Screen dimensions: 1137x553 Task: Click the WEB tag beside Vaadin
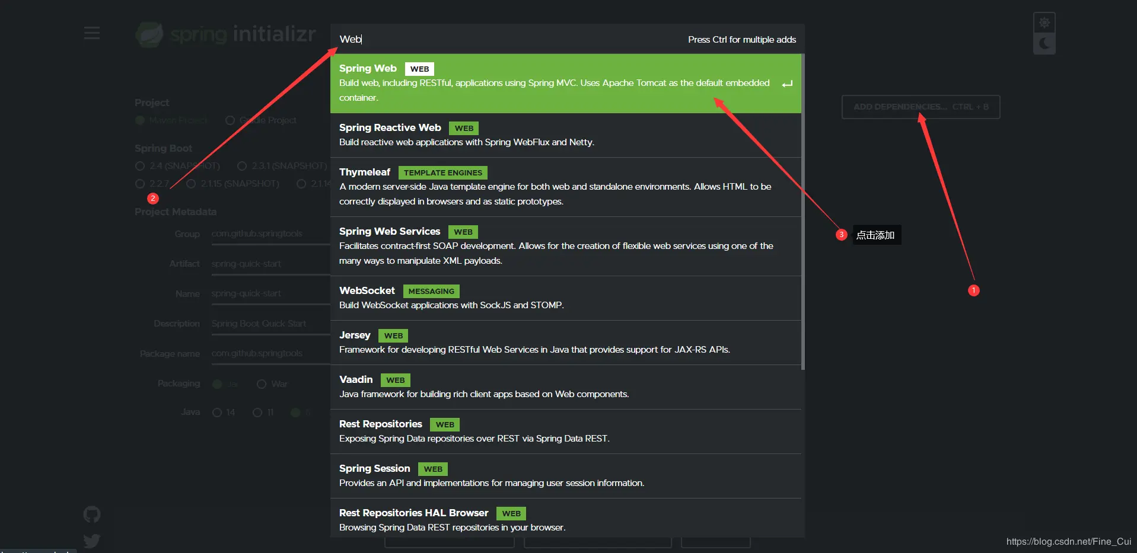click(x=396, y=380)
